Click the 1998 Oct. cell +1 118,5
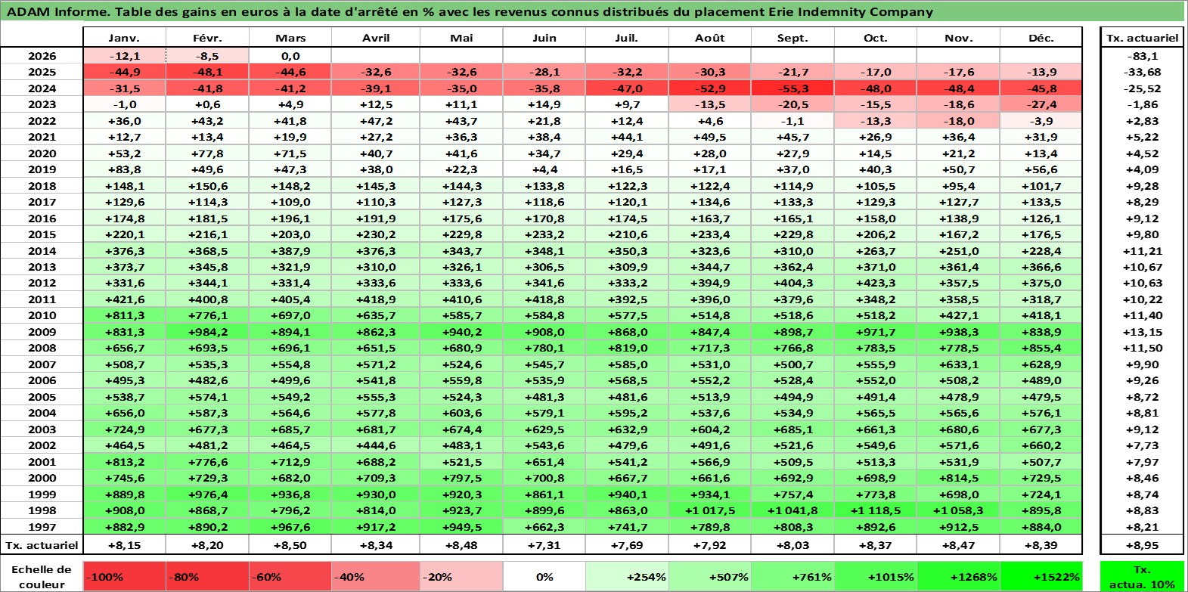The height and width of the screenshot is (592, 1188). tap(876, 510)
